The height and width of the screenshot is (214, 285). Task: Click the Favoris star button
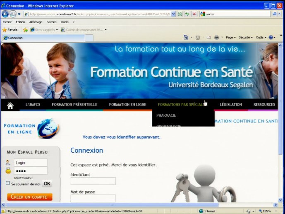click(x=10, y=30)
